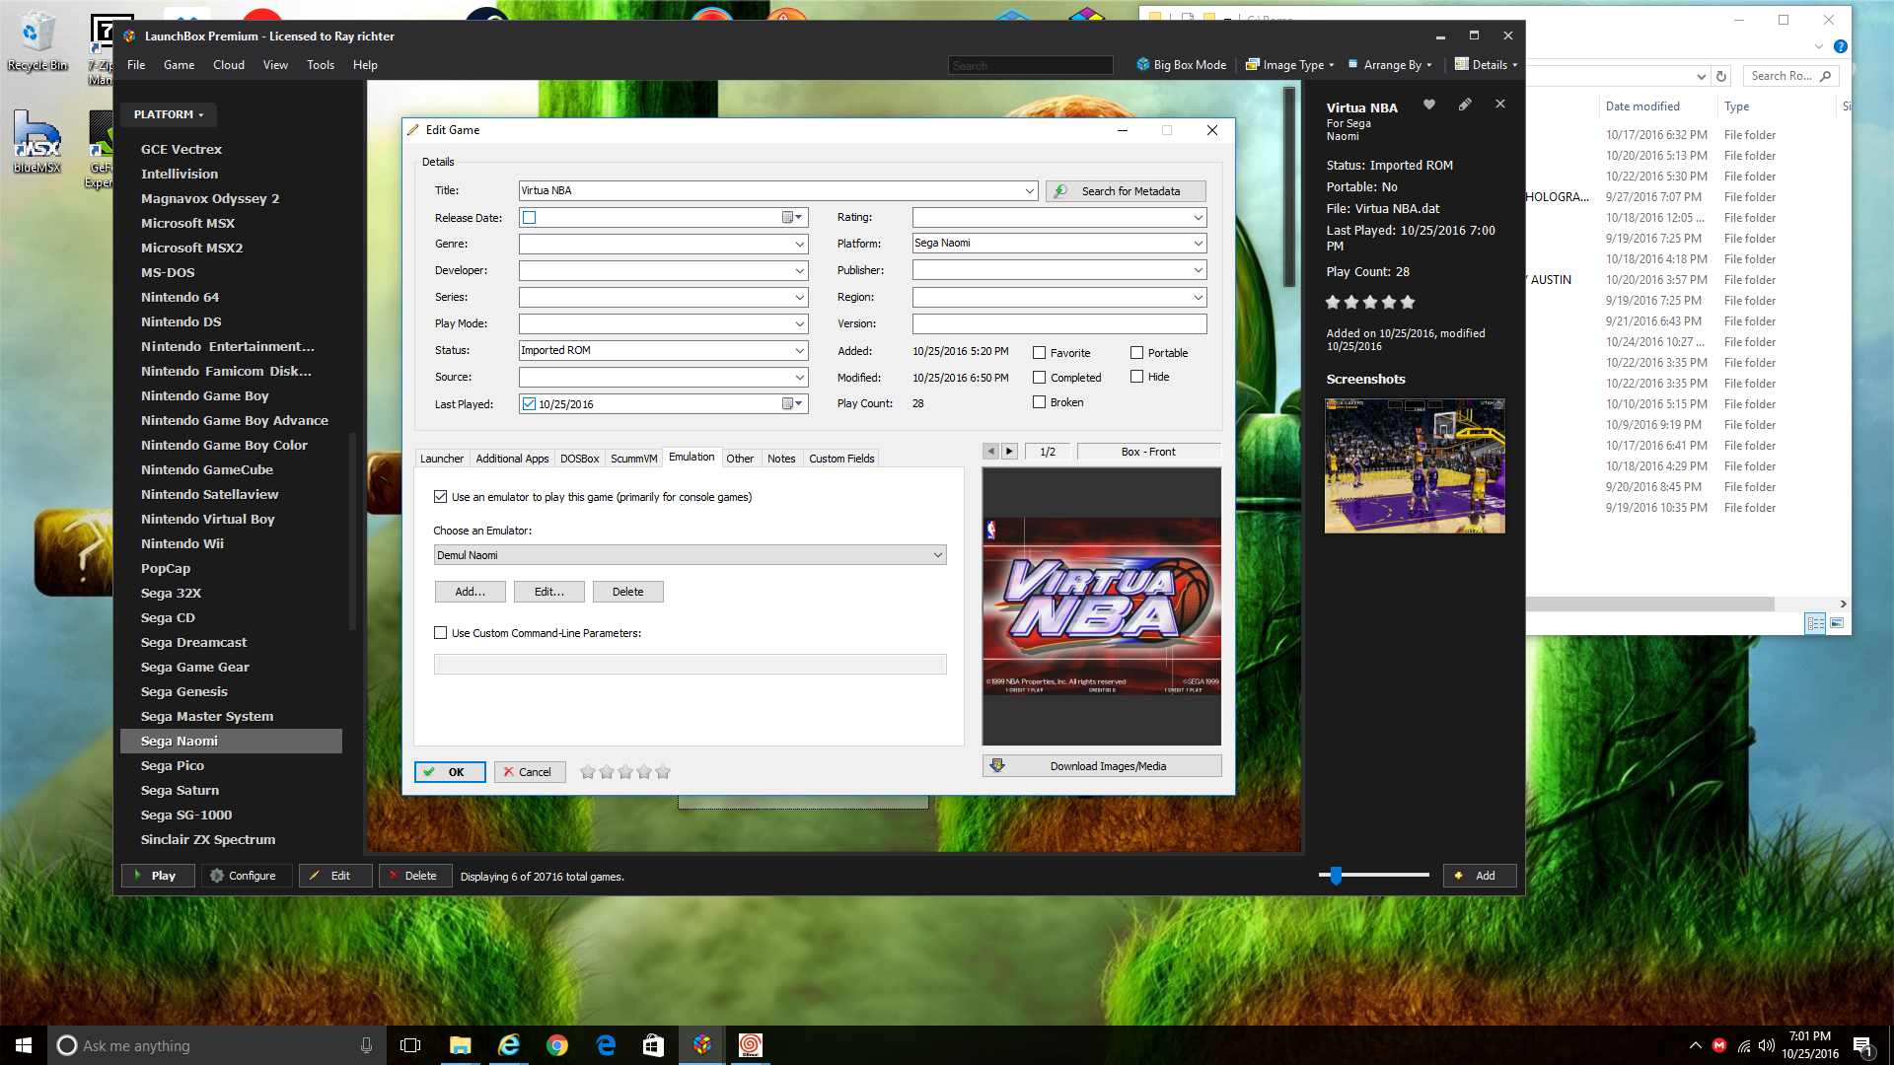Switch to the DOSBox tab
1894x1065 pixels.
[x=579, y=459]
